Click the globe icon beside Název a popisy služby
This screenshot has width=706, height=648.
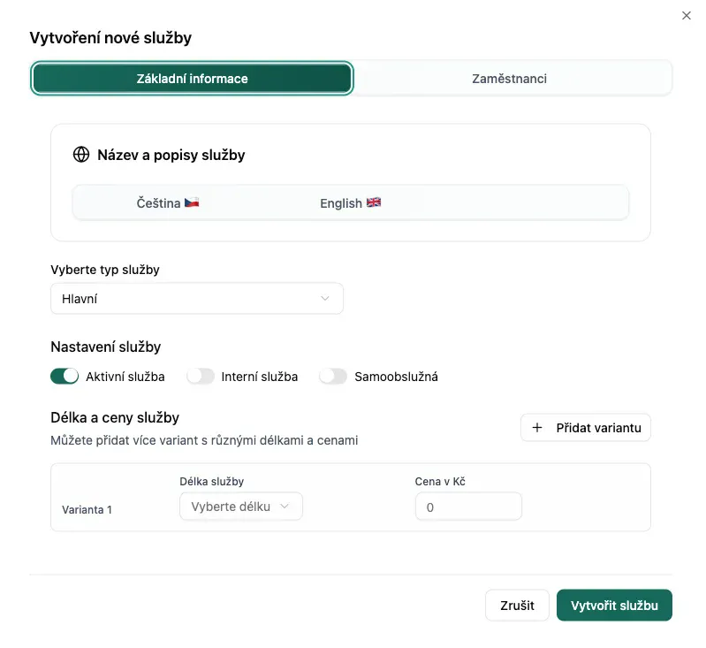(x=81, y=155)
